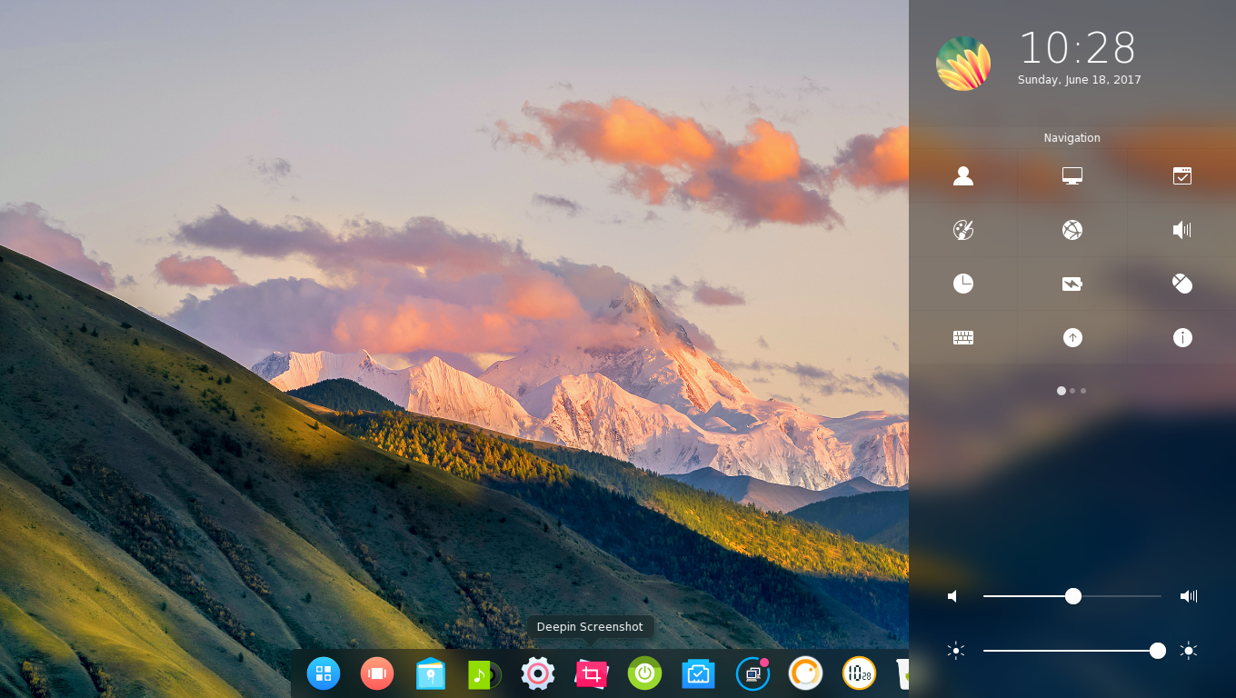This screenshot has height=698, width=1236.
Task: Open Deepin Music from the dock
Action: 483,673
